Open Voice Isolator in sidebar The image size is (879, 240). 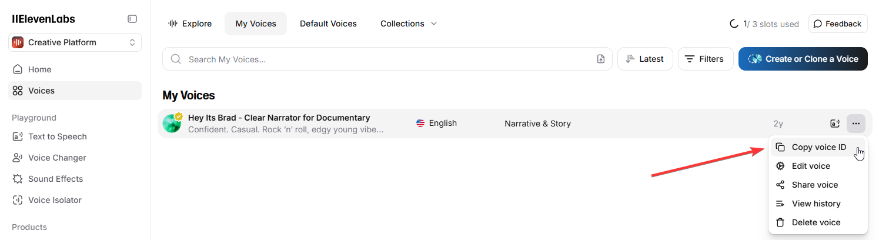[55, 200]
